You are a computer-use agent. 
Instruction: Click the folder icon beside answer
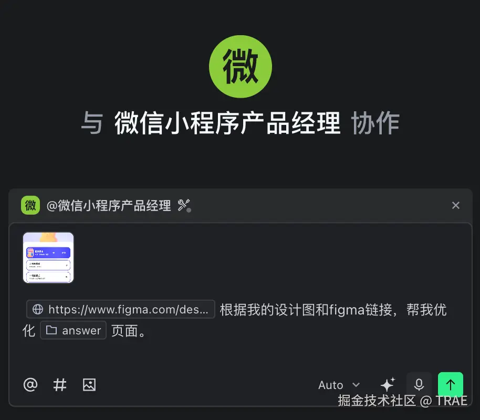coord(51,330)
